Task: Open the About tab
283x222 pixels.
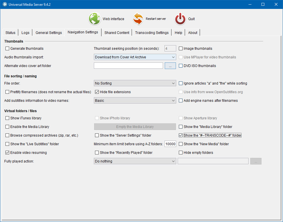Action: [193, 33]
